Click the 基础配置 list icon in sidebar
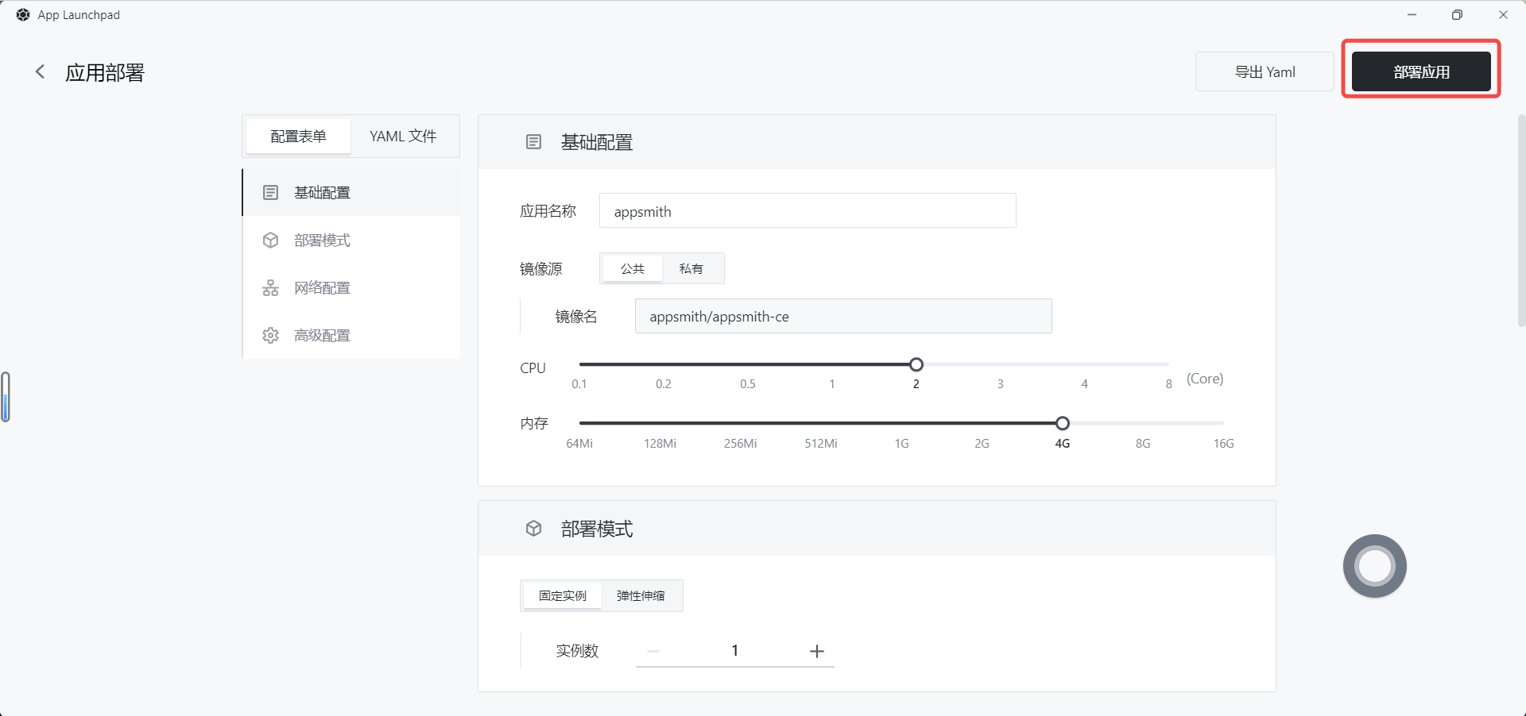This screenshot has height=716, width=1526. [x=270, y=193]
